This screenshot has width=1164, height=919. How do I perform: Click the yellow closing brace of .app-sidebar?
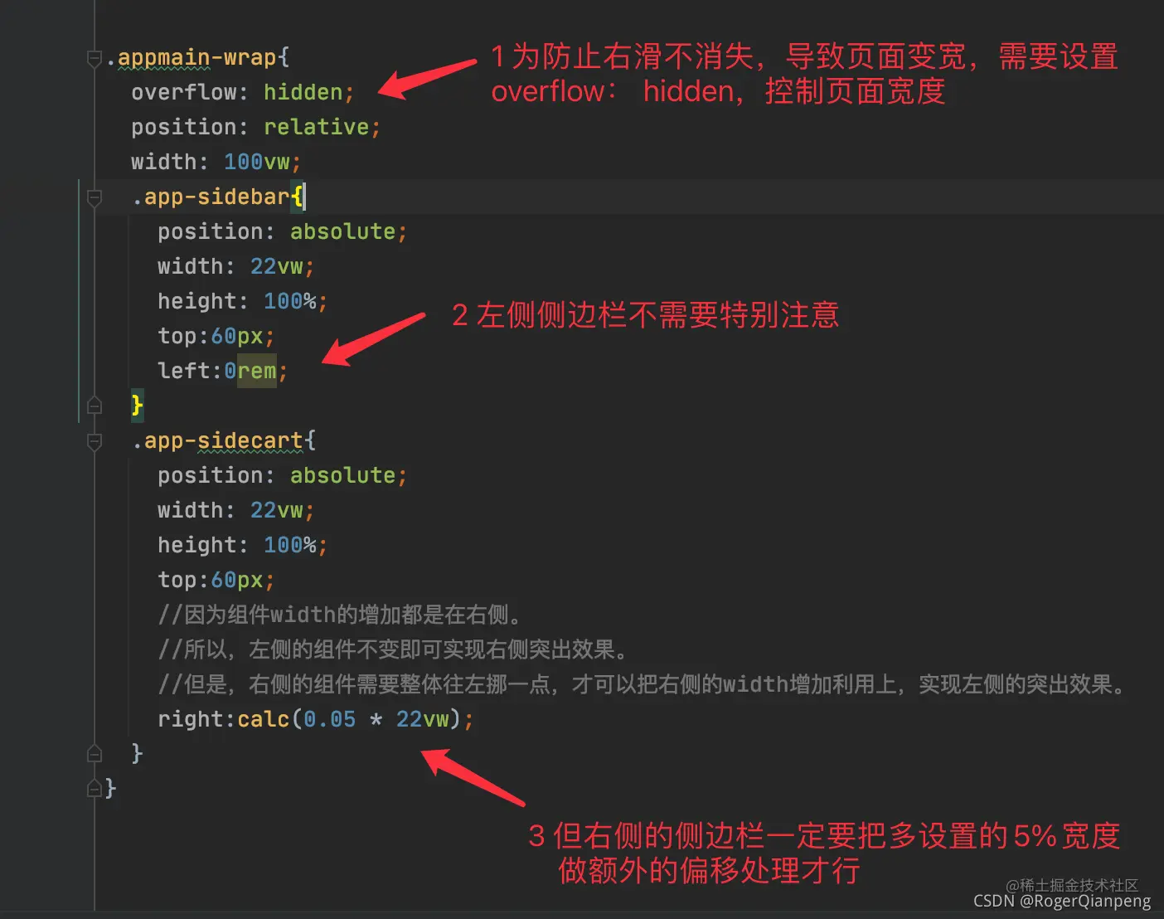tap(137, 406)
